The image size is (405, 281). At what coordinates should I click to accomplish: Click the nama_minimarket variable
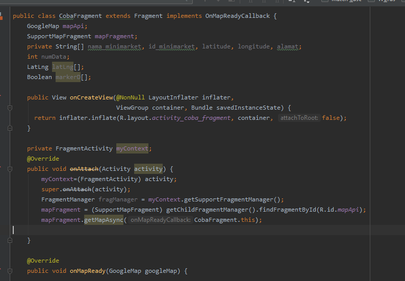(x=114, y=46)
